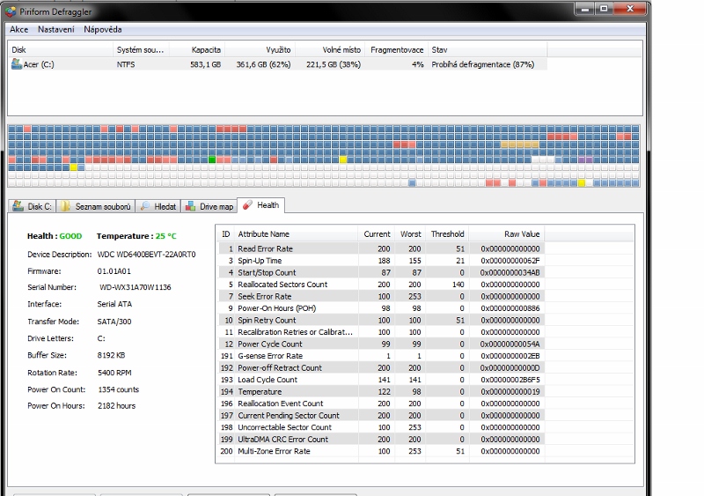Click raw value 0x0000002B6F5

click(x=510, y=380)
